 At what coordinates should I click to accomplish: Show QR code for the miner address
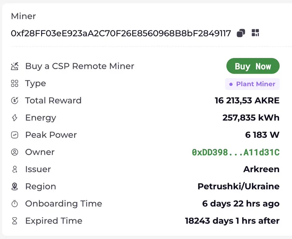[255, 33]
